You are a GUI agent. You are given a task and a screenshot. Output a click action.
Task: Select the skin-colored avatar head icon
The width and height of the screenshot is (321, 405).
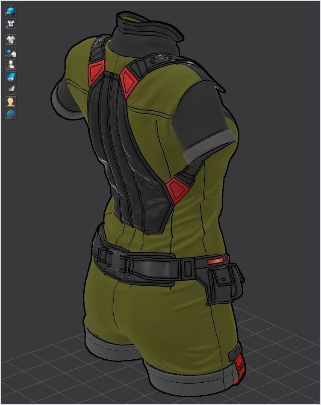[x=11, y=101]
